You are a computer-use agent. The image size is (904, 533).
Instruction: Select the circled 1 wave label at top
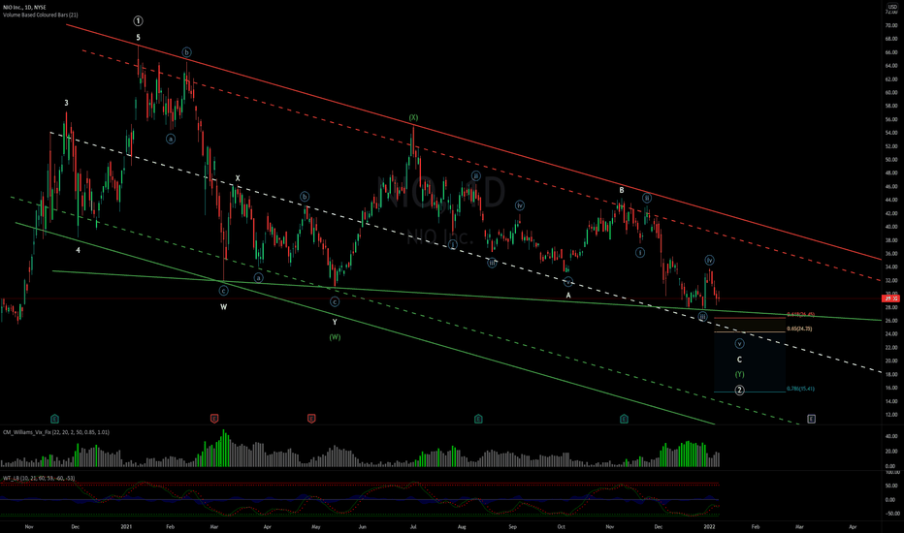(139, 20)
